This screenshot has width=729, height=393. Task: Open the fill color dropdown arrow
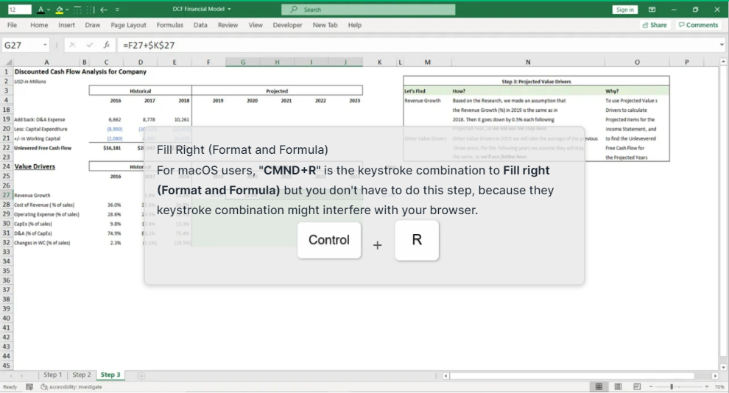pyautogui.click(x=67, y=10)
